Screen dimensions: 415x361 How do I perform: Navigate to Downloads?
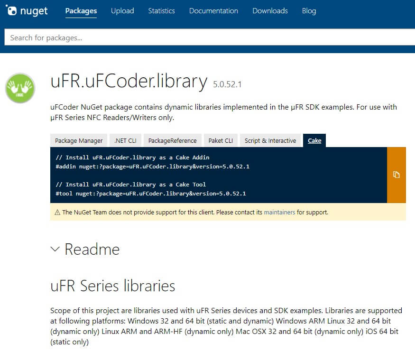pos(270,11)
